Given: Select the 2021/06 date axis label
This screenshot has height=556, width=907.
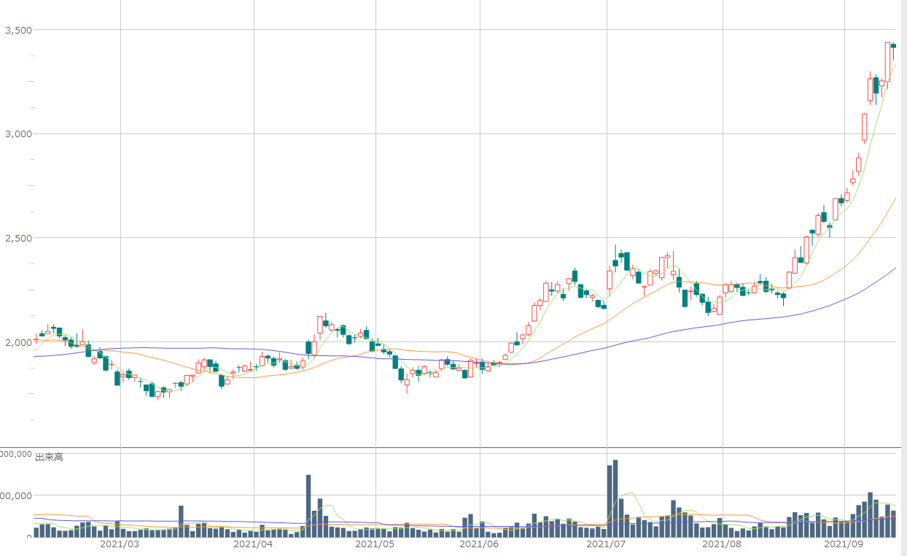Looking at the screenshot, I should pos(480,544).
